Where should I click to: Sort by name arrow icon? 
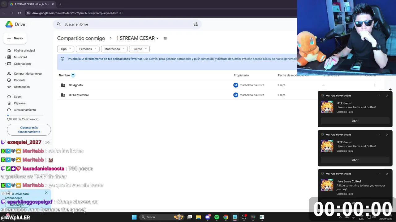coord(73,75)
